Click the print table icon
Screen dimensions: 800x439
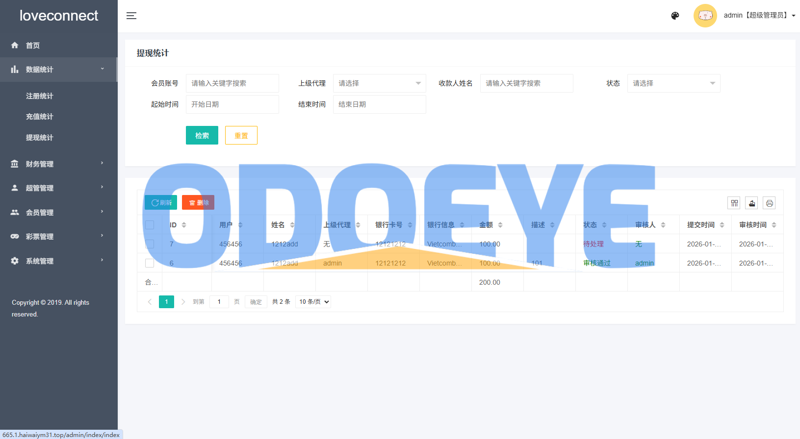[x=769, y=203]
